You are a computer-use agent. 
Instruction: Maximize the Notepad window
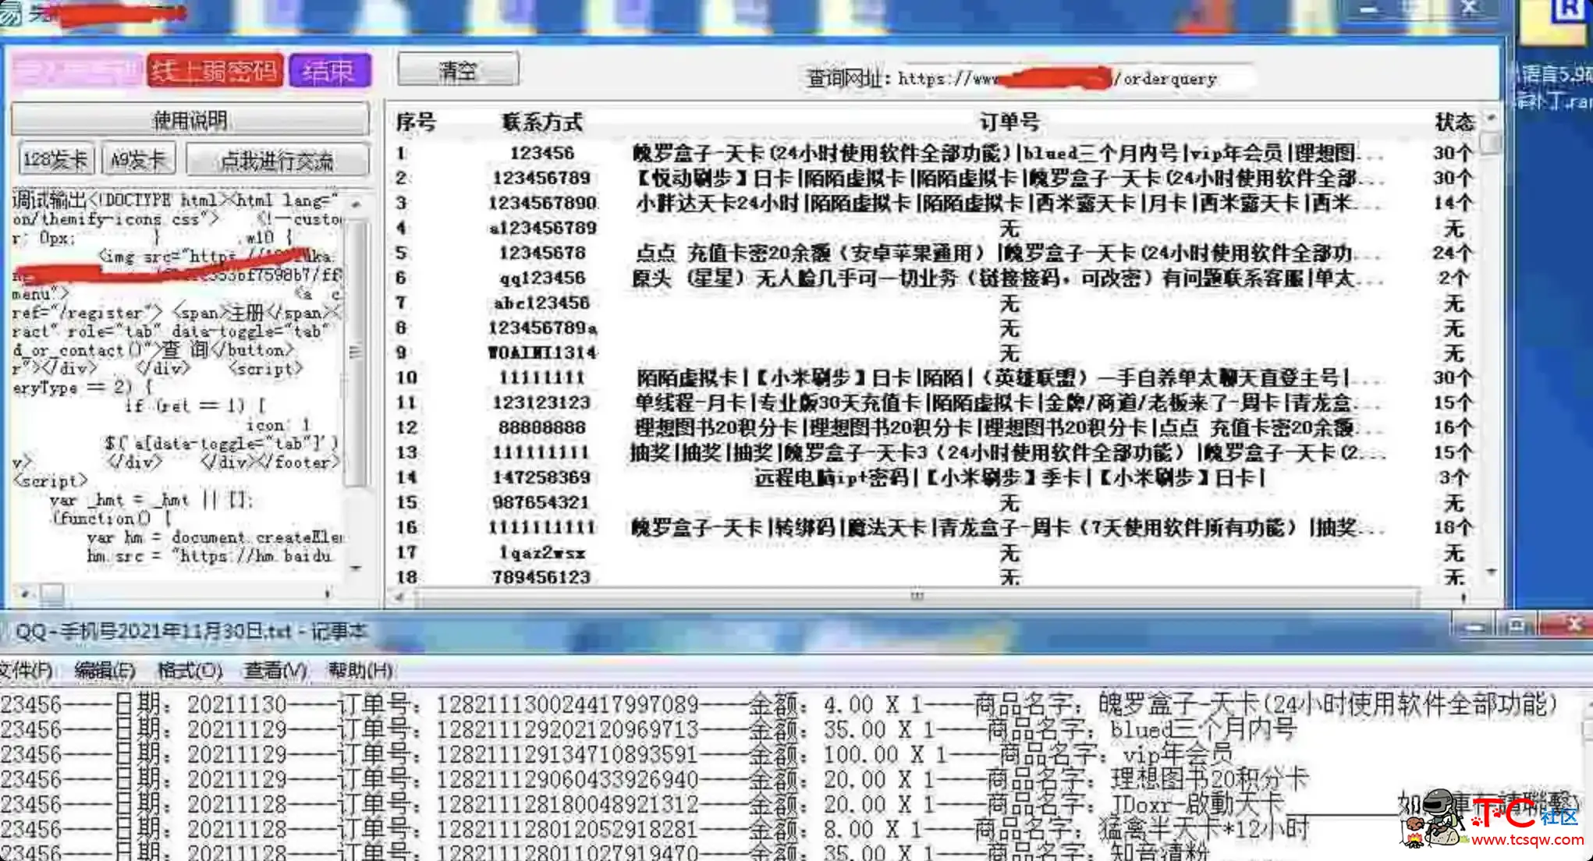(x=1517, y=626)
